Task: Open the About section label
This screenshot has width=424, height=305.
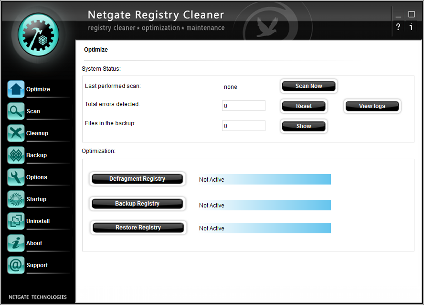Action: pos(34,243)
